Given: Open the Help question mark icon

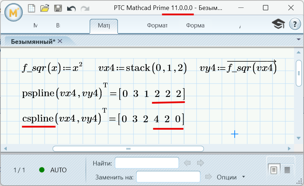Looking at the screenshot, I should point(294,24).
